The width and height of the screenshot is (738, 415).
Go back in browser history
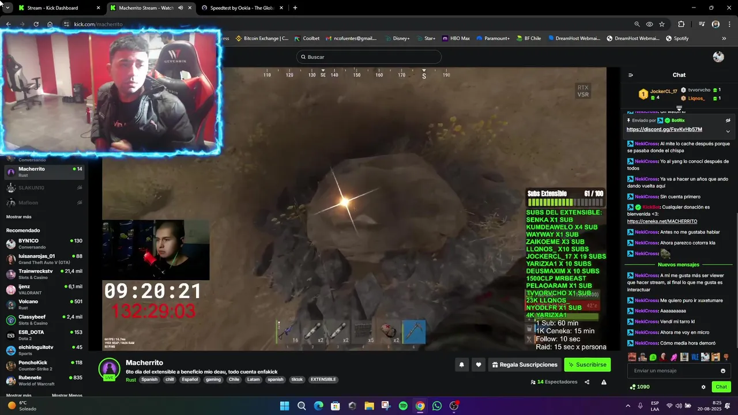point(8,24)
